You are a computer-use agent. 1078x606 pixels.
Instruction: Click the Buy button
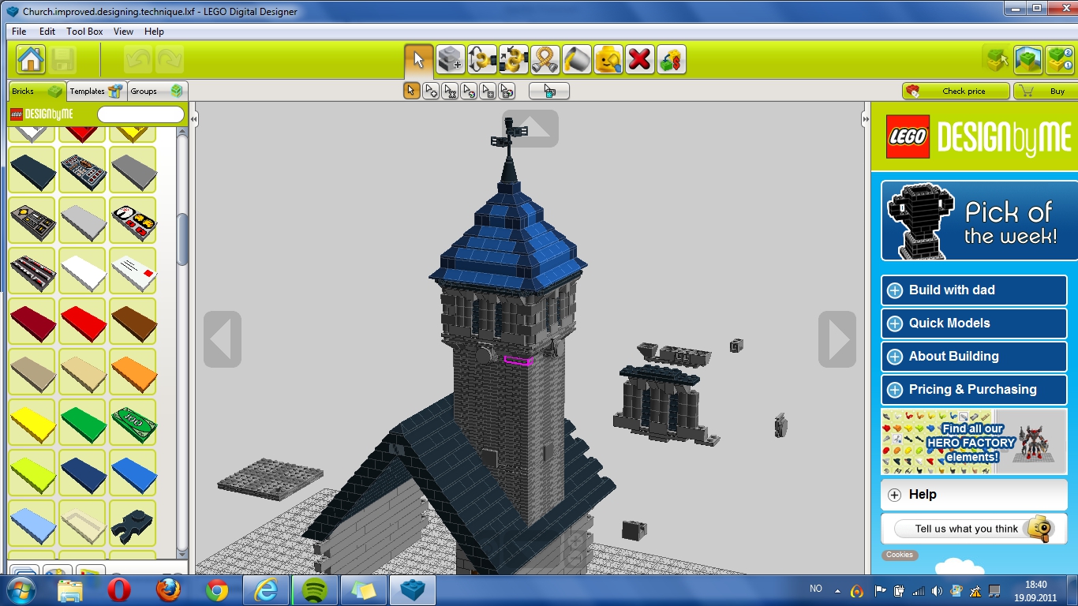tap(1045, 91)
